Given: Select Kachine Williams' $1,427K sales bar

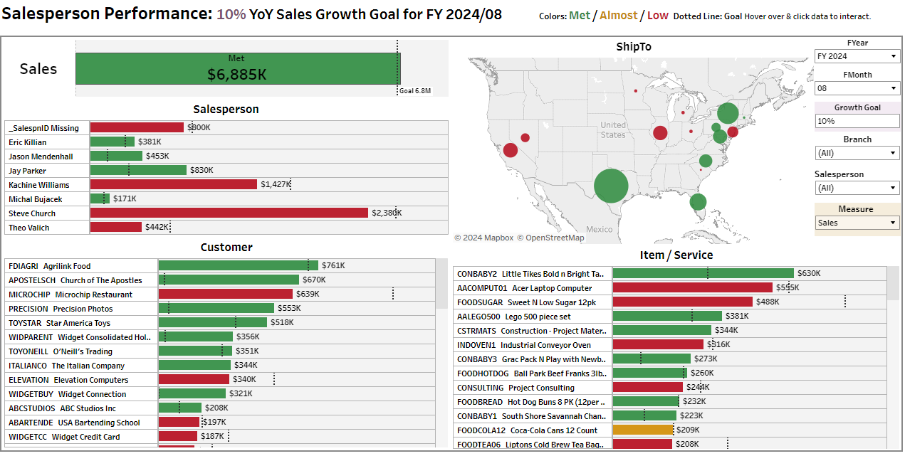Looking at the screenshot, I should (173, 184).
